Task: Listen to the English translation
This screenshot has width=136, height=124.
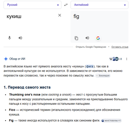Action: [87, 38]
